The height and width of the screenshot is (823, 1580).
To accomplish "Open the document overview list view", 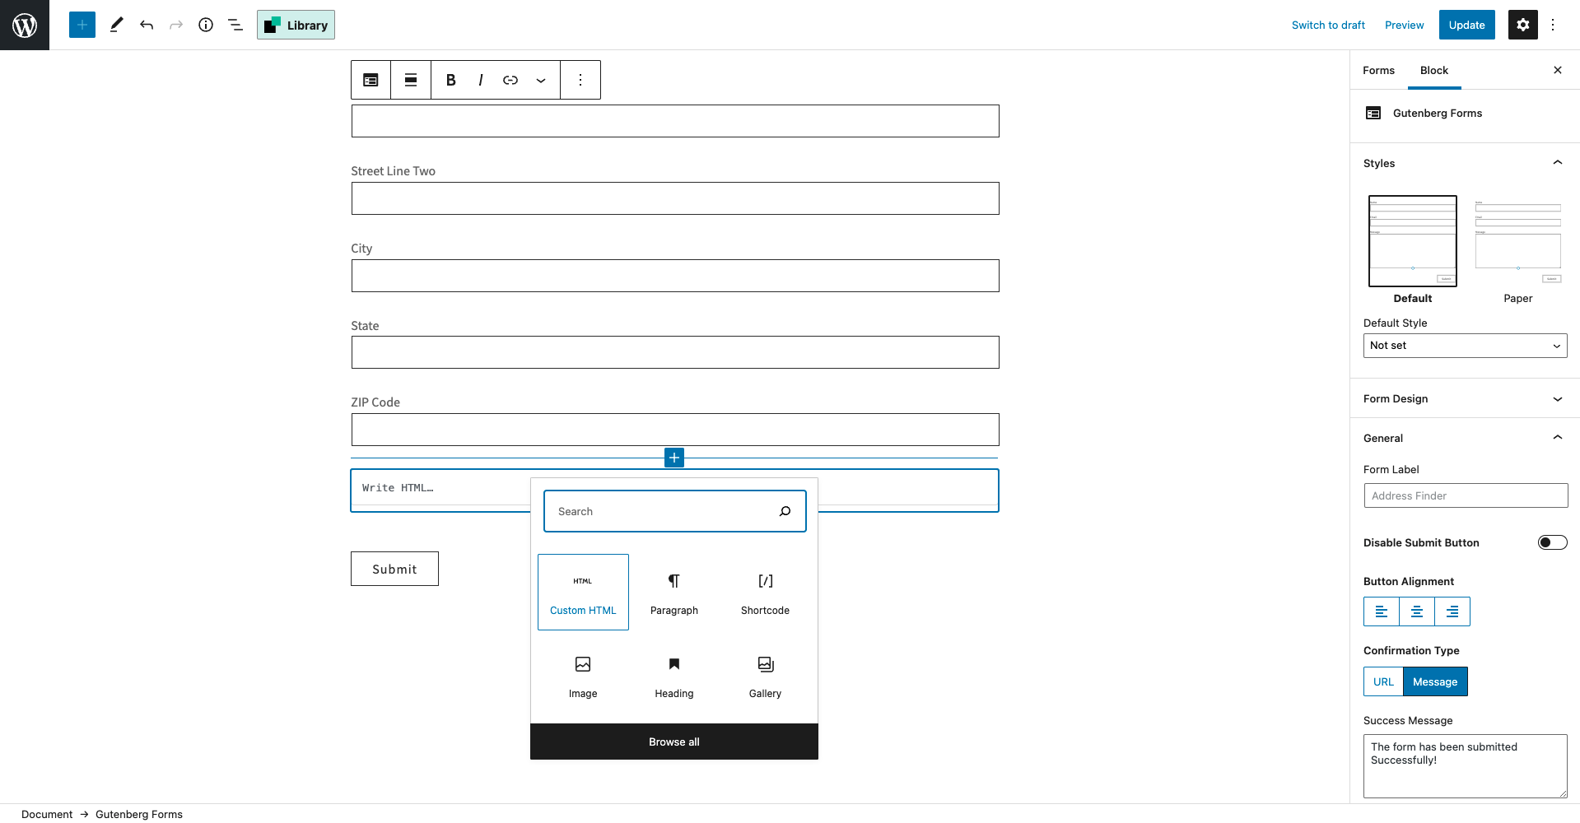I will click(x=235, y=25).
